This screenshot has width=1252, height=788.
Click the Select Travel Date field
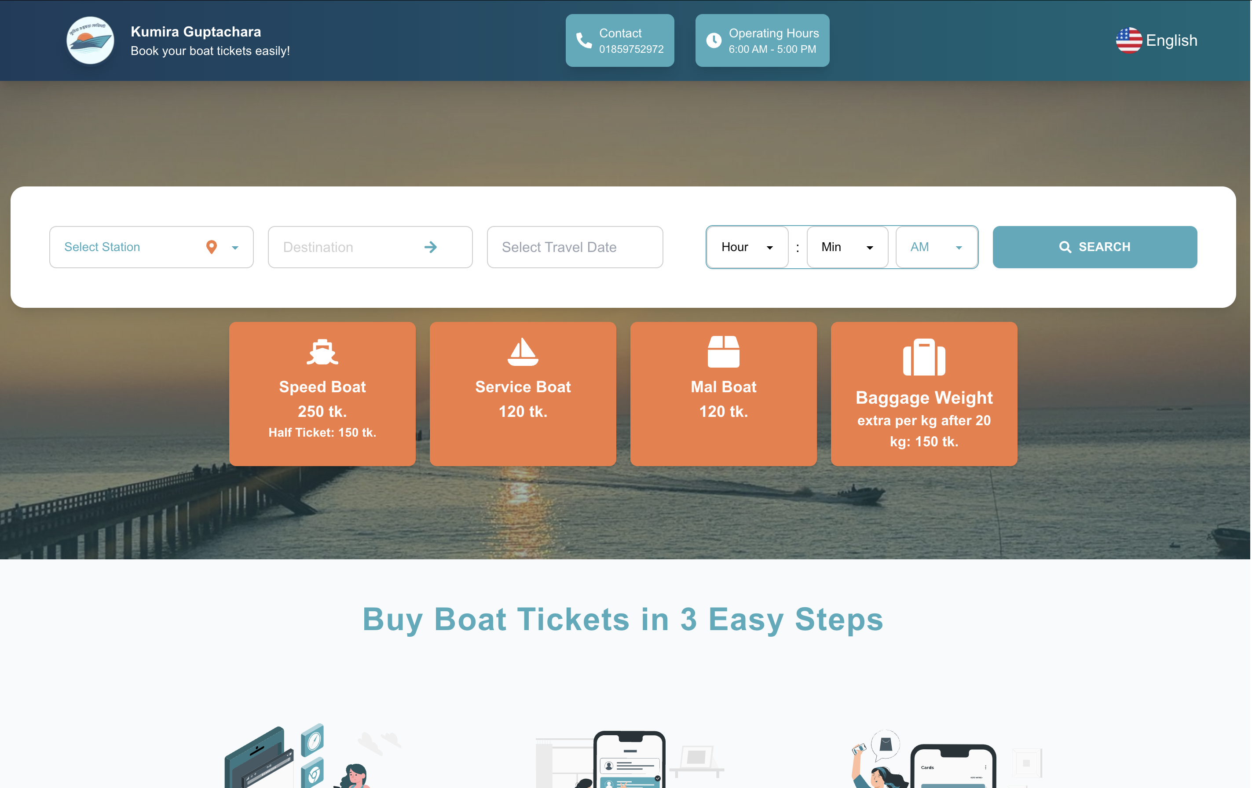(575, 247)
